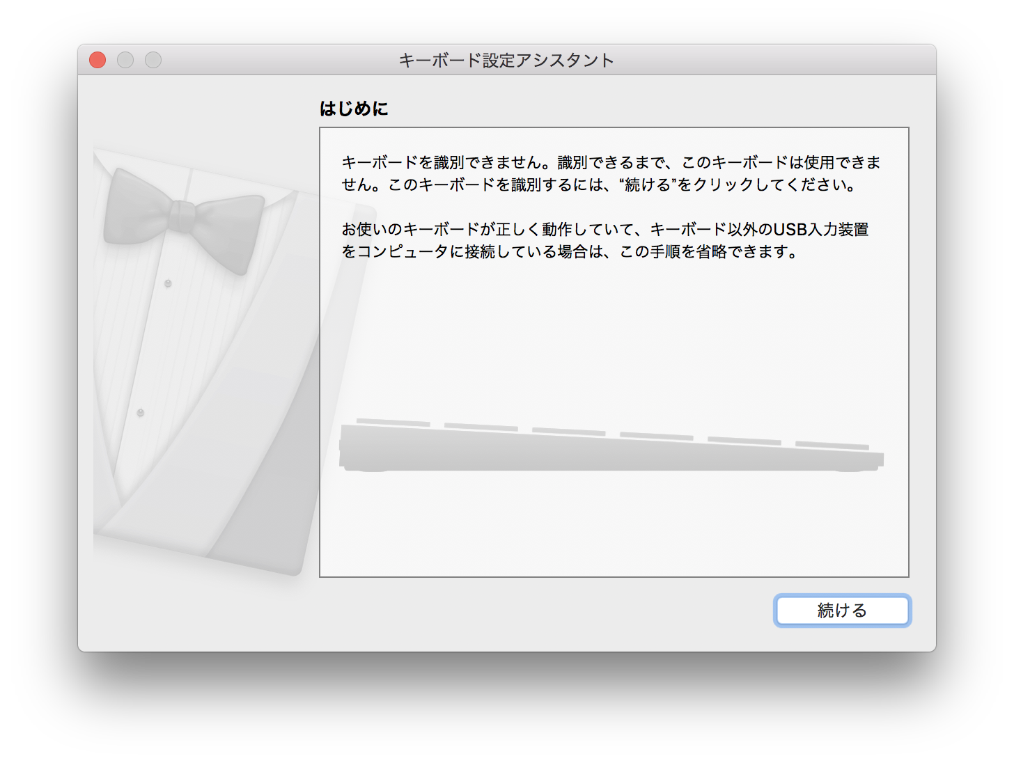Click the paragraph starting キーボードを識別できません
Screen dimensions: 1014x763
click(611, 173)
